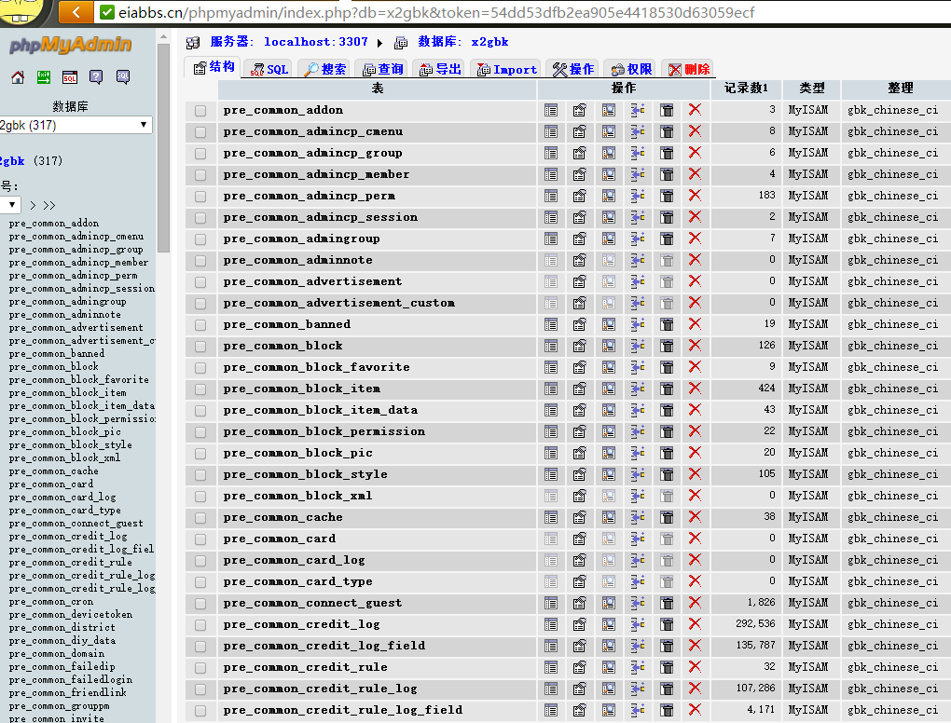The width and height of the screenshot is (951, 723).
Task: Go to next page with single arrow
Action: coord(33,206)
